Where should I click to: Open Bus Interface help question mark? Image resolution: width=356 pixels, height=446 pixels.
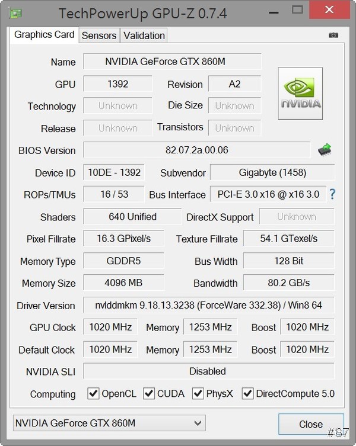tap(332, 194)
